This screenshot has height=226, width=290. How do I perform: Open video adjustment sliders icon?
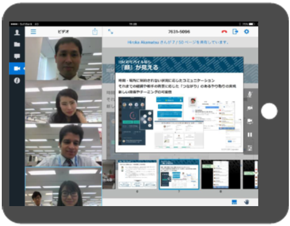click(x=249, y=148)
